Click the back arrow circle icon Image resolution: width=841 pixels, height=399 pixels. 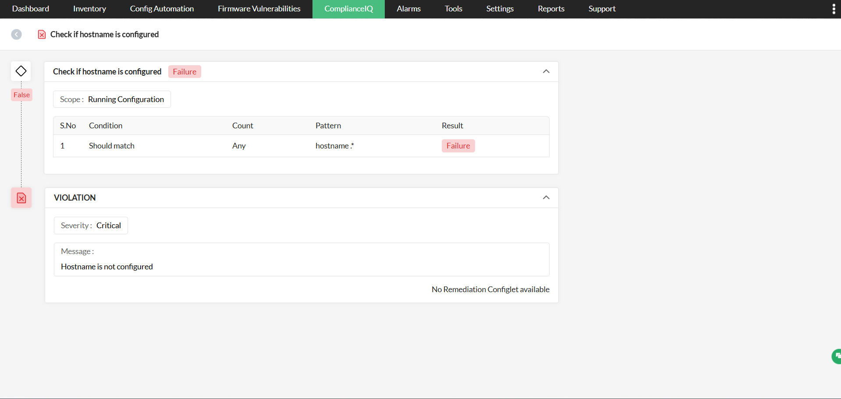(x=17, y=34)
